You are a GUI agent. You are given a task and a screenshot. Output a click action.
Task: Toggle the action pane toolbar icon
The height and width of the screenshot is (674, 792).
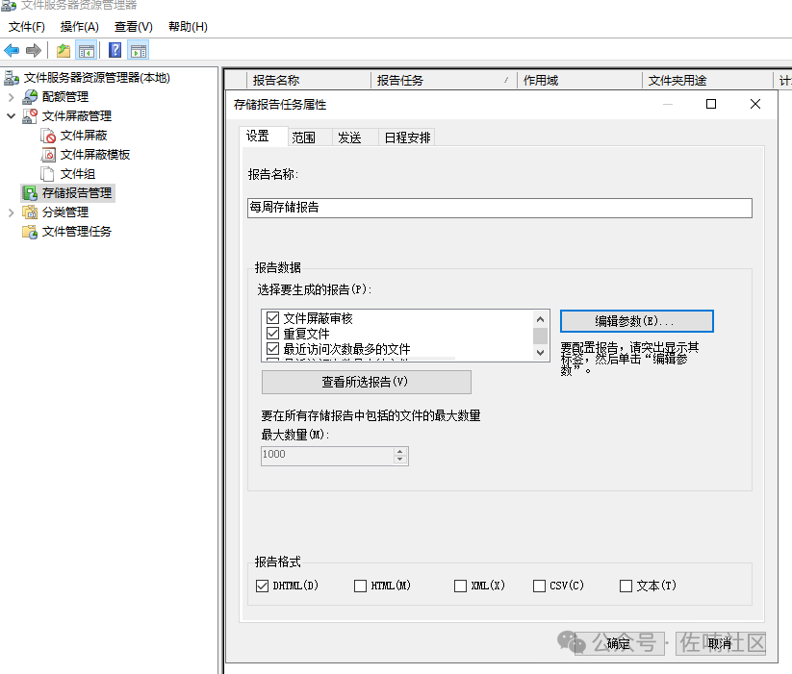(139, 50)
